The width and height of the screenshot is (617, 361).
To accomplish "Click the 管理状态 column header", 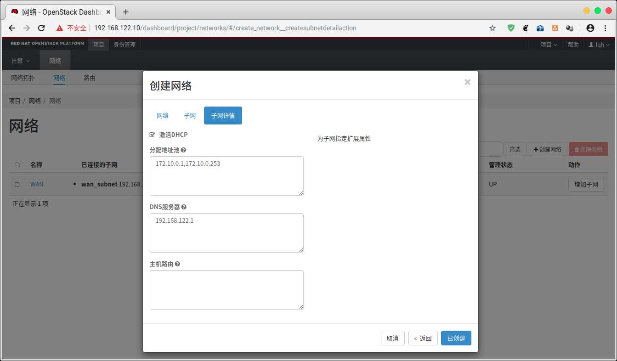I will coord(501,165).
